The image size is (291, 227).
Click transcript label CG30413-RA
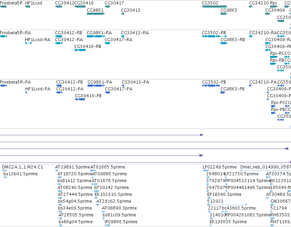click(x=135, y=33)
